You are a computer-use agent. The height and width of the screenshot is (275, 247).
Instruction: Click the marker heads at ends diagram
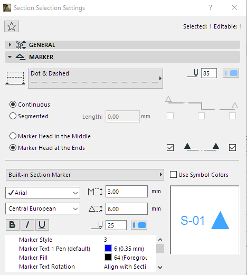pos(202,147)
